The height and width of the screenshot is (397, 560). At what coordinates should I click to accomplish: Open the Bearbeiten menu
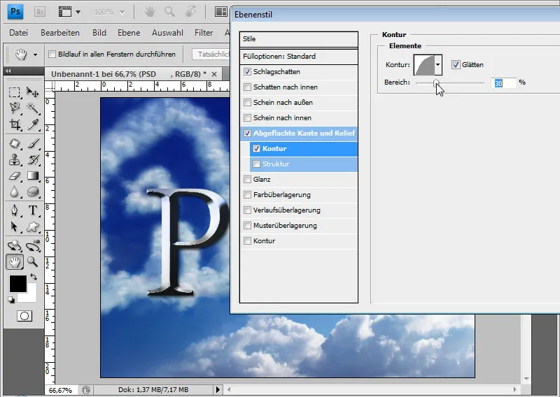pyautogui.click(x=60, y=33)
